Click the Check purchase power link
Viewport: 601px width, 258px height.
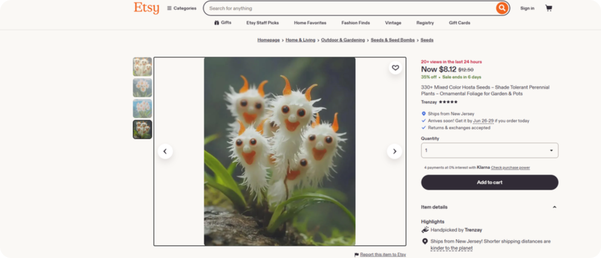click(x=510, y=168)
